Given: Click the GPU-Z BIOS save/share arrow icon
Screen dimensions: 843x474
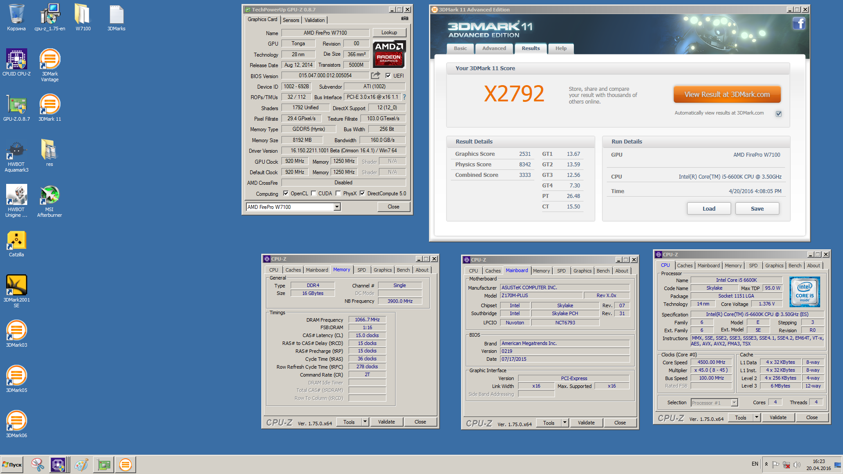Looking at the screenshot, I should point(375,75).
